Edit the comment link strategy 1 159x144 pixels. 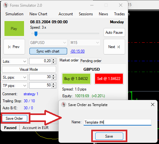31,94
